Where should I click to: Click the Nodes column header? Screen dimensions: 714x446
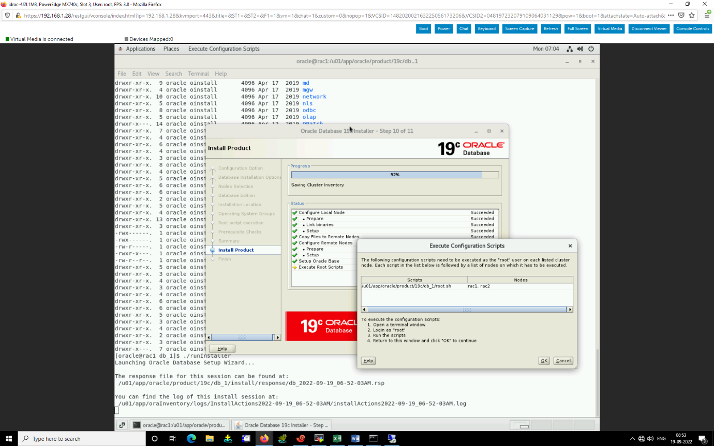[x=520, y=280]
